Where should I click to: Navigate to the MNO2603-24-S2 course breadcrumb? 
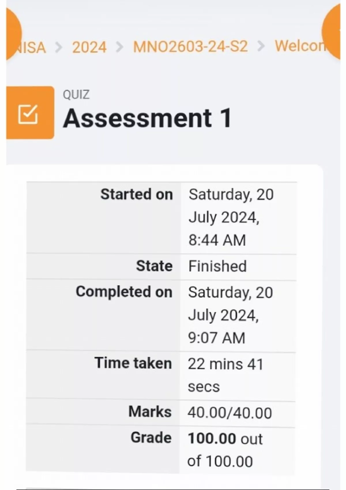190,46
